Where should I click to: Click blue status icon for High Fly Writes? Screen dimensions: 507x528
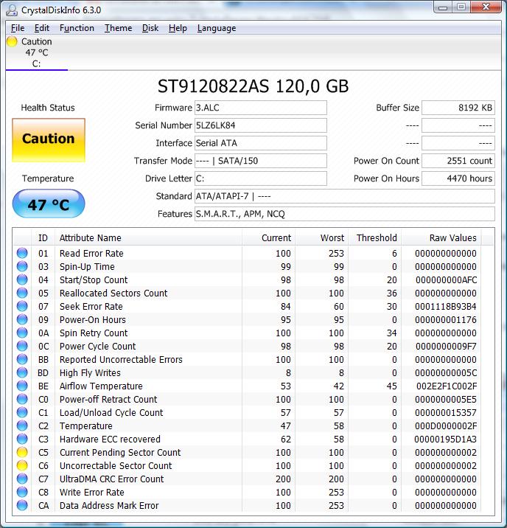[22, 372]
